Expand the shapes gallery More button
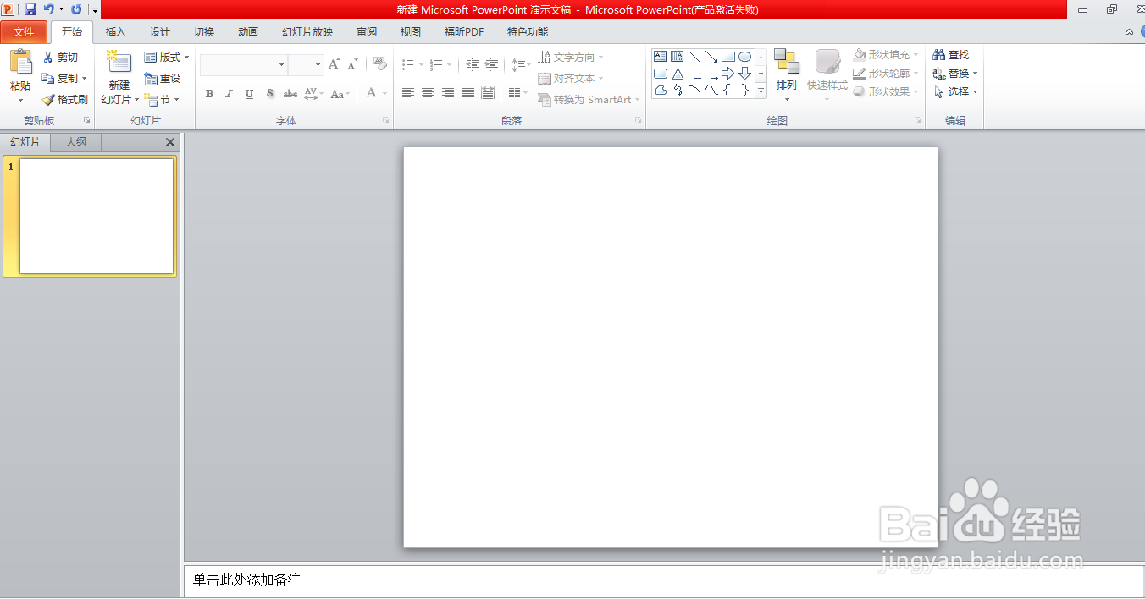Image resolution: width=1145 pixels, height=599 pixels. click(761, 91)
